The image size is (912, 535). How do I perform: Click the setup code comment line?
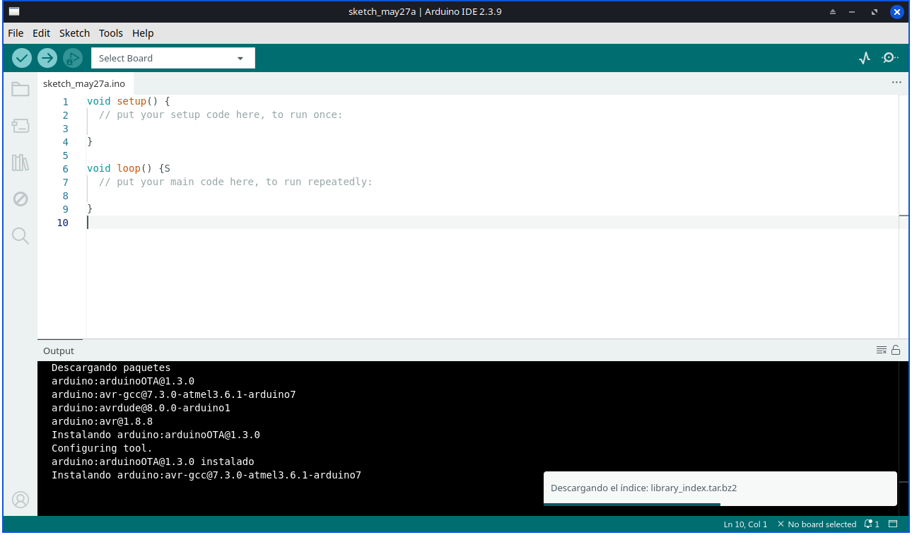221,114
